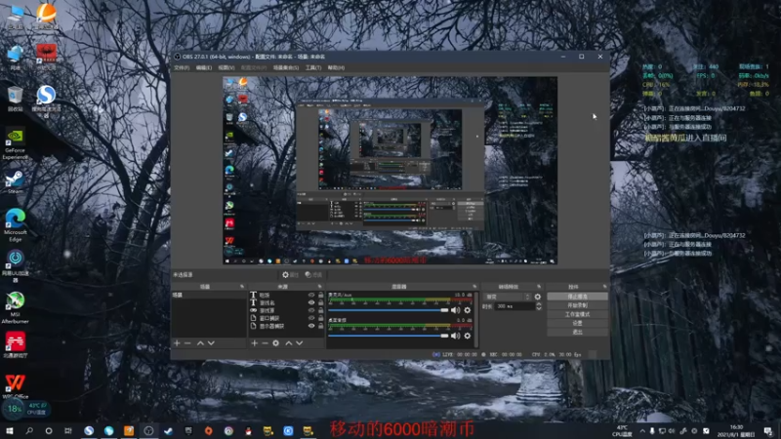Click the 停止推流 stop streaming button
This screenshot has width=781, height=439.
tap(577, 297)
